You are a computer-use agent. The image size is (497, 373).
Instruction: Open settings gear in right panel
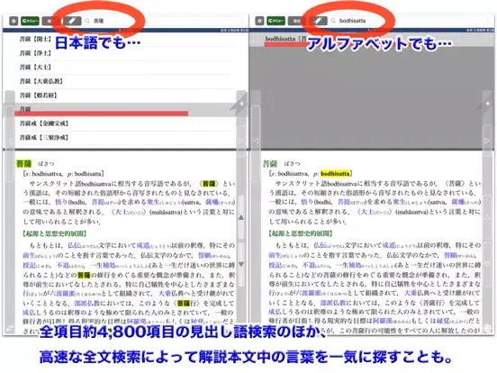tap(259, 21)
